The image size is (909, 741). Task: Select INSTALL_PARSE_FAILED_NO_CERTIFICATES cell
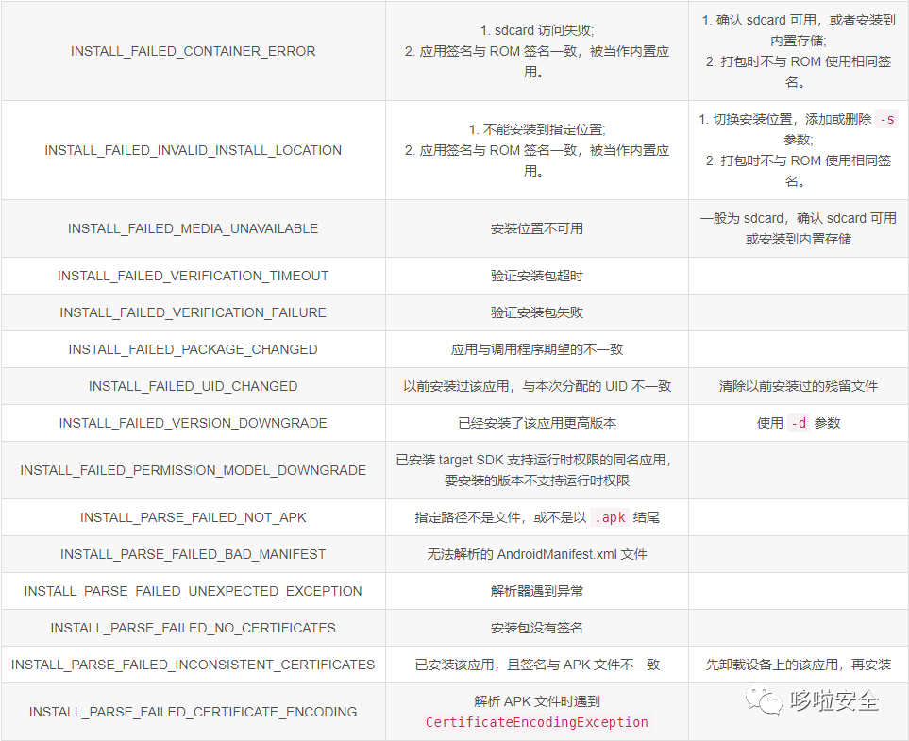[194, 628]
